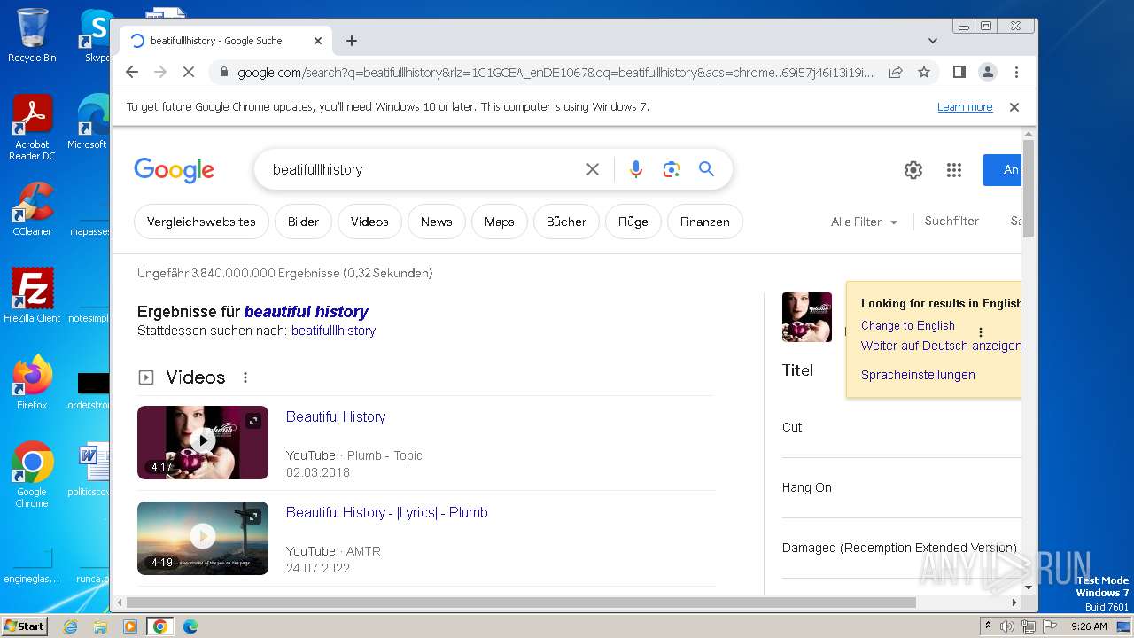Play the Plumb - Topic video thumbnail
This screenshot has width=1134, height=638.
point(203,442)
